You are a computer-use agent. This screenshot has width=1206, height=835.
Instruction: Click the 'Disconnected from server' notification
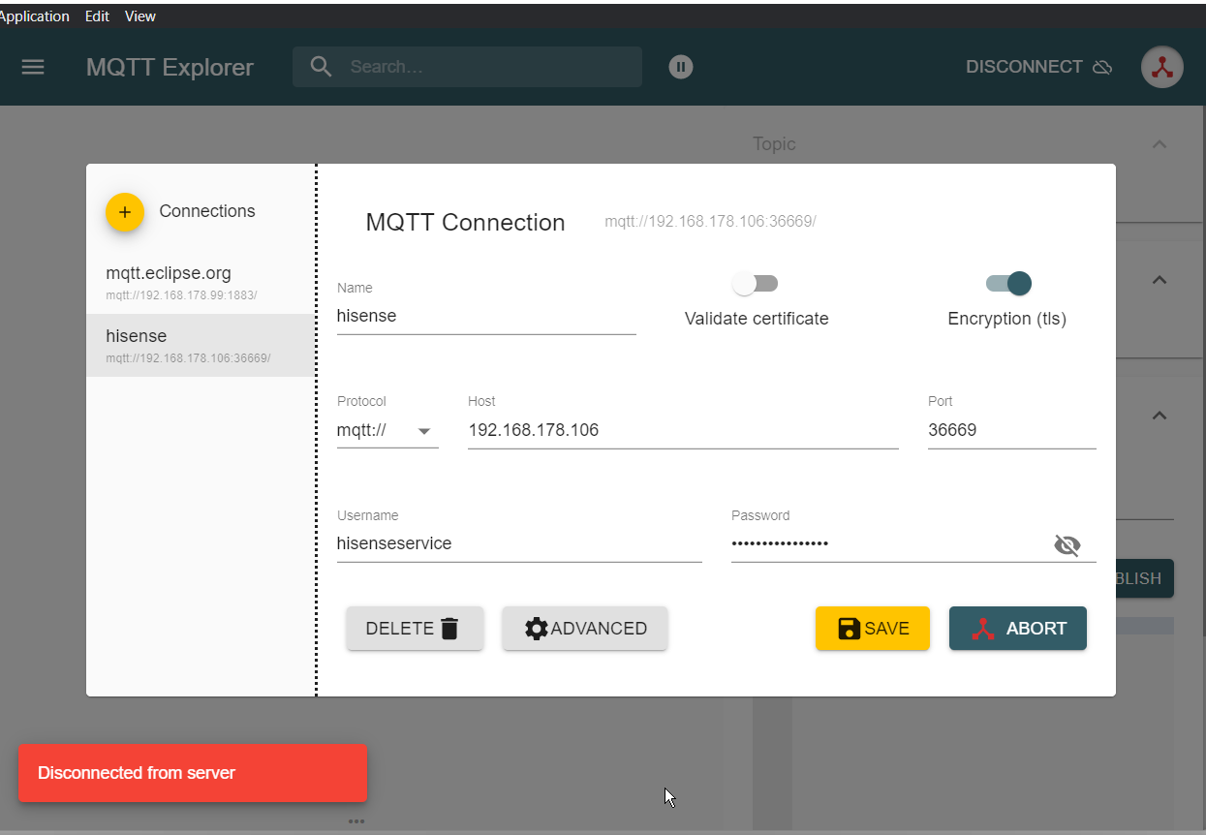pos(193,773)
